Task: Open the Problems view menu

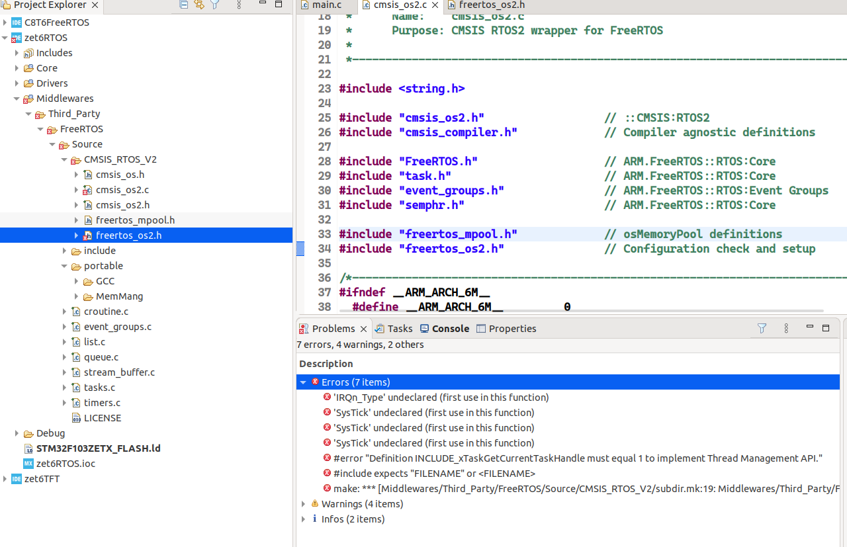Action: [x=786, y=328]
